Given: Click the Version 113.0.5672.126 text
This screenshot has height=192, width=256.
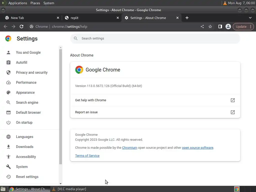Looking at the screenshot, I should point(108,86).
